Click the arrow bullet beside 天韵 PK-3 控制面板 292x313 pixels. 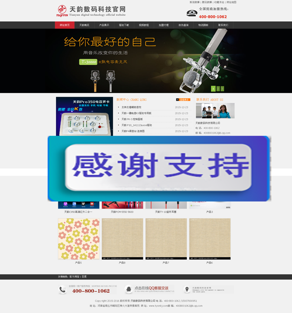119,119
